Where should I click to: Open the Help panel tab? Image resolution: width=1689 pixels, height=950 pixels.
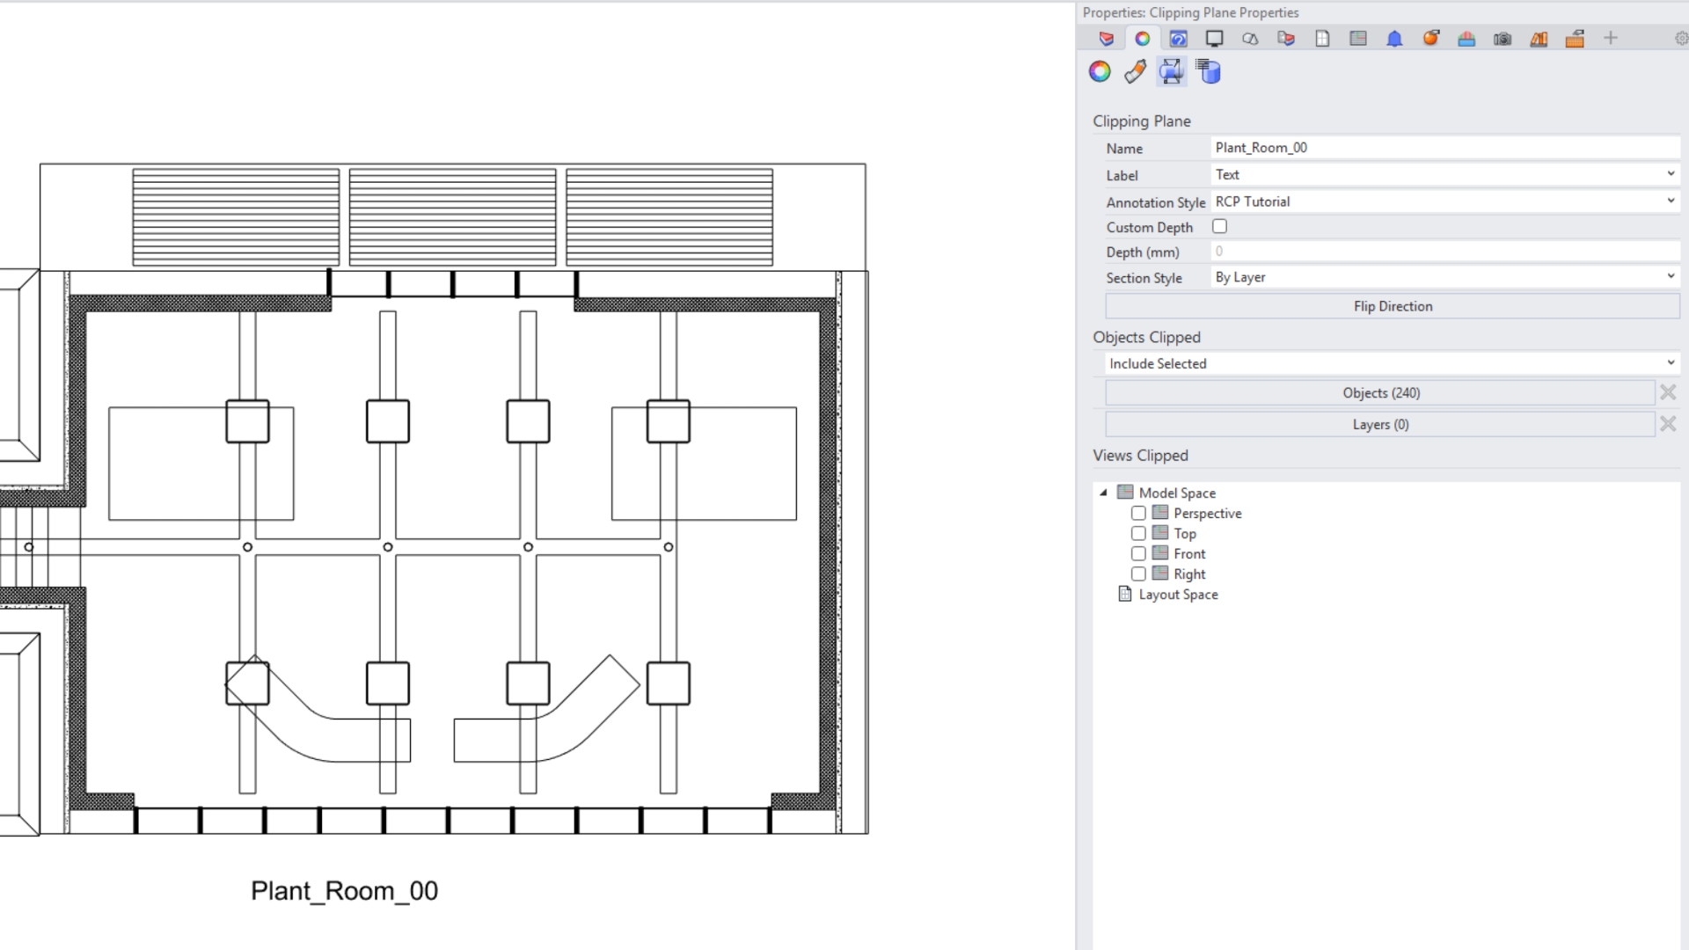coord(1178,39)
